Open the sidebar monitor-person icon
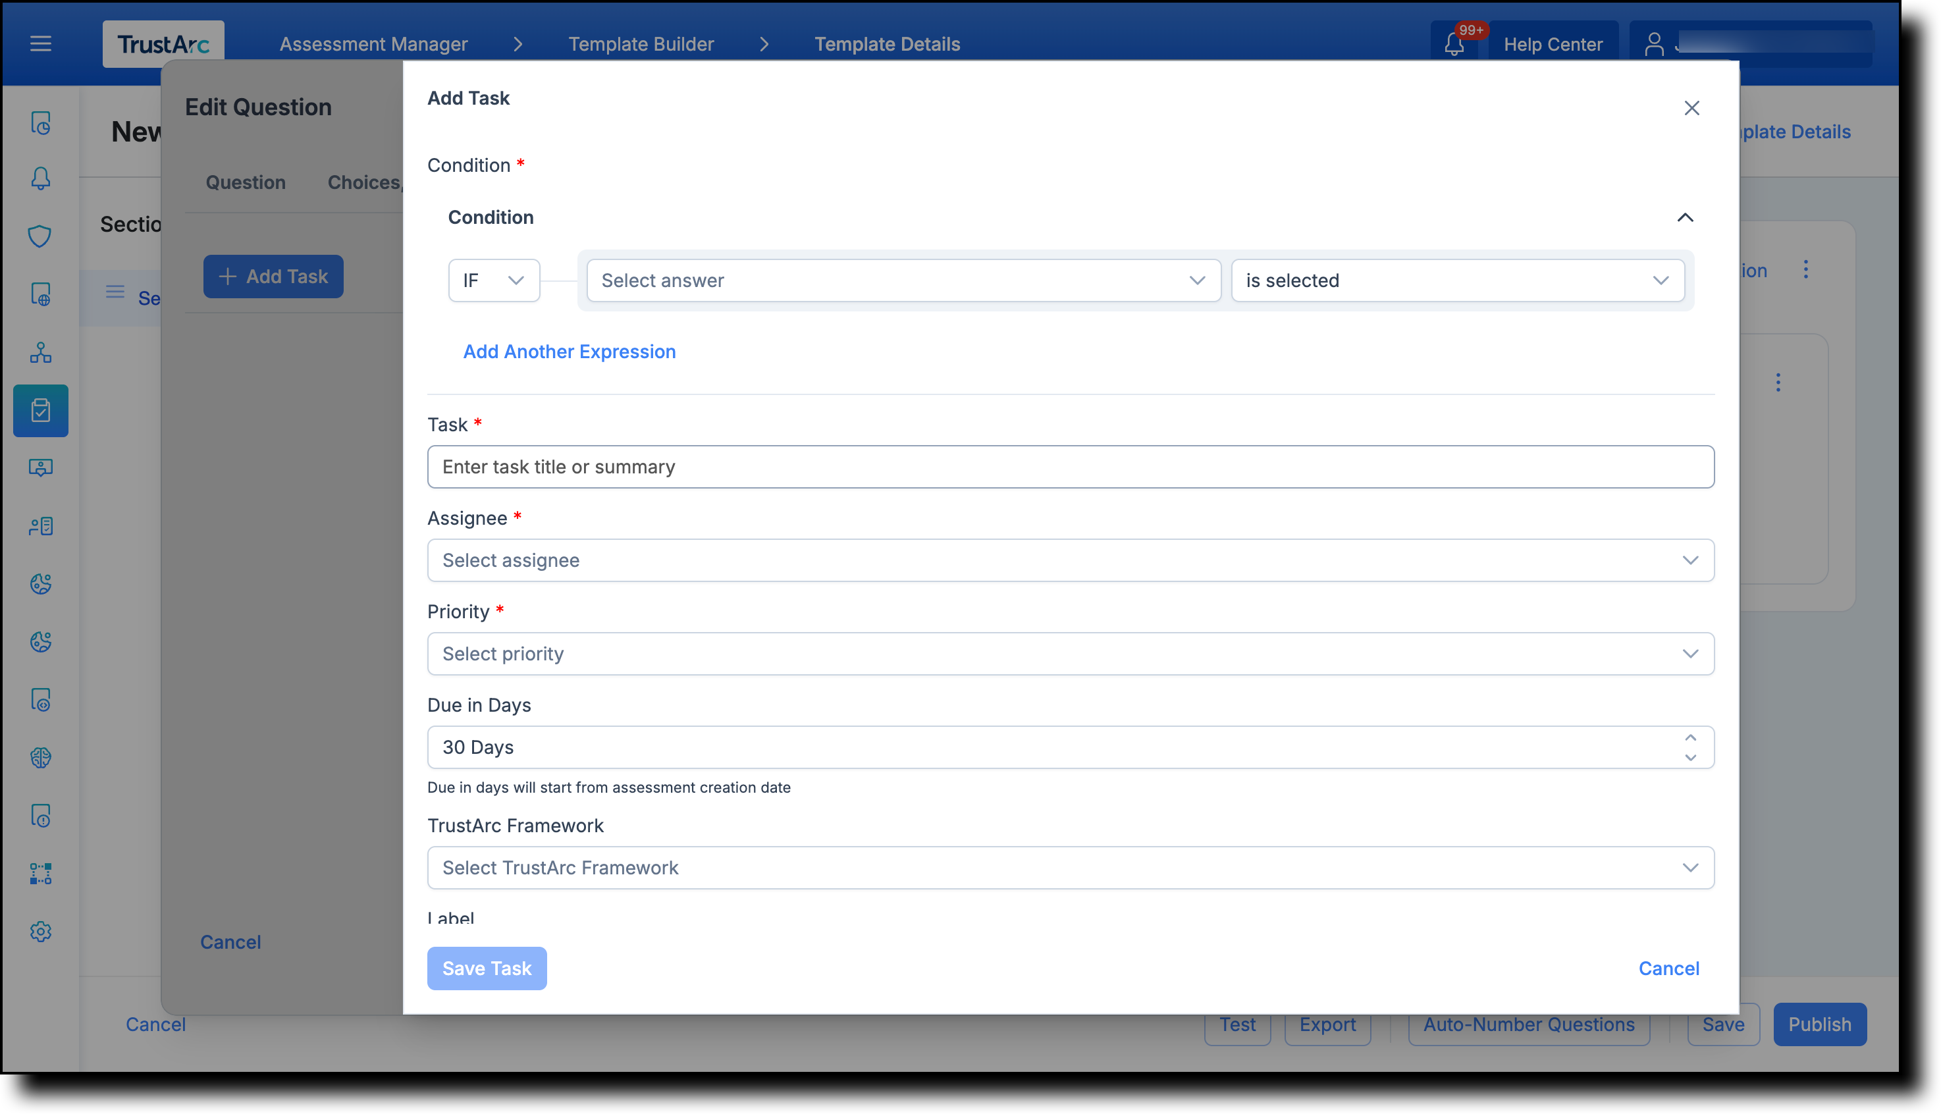 coord(41,468)
